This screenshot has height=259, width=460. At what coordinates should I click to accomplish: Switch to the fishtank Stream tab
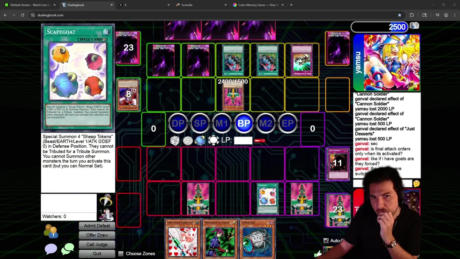coord(29,5)
